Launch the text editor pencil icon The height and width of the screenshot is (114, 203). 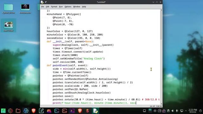(41, 111)
